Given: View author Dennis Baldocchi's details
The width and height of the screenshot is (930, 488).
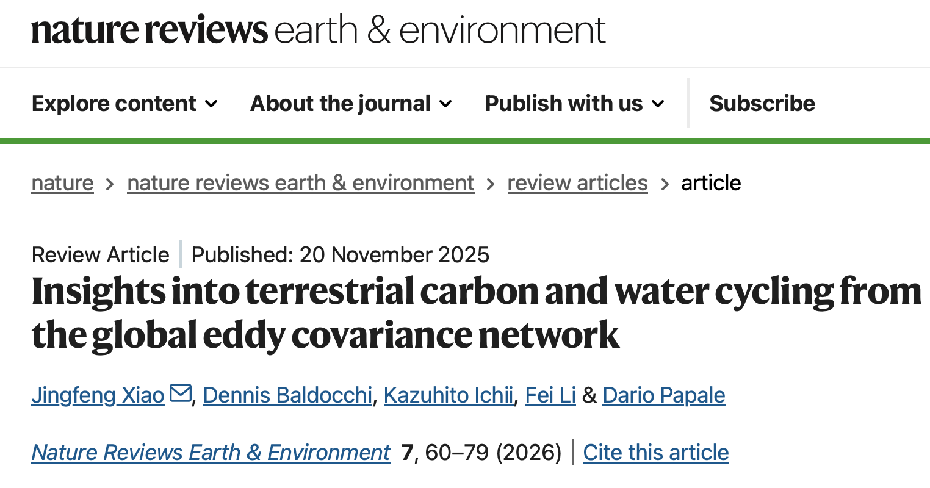Looking at the screenshot, I should pyautogui.click(x=287, y=395).
